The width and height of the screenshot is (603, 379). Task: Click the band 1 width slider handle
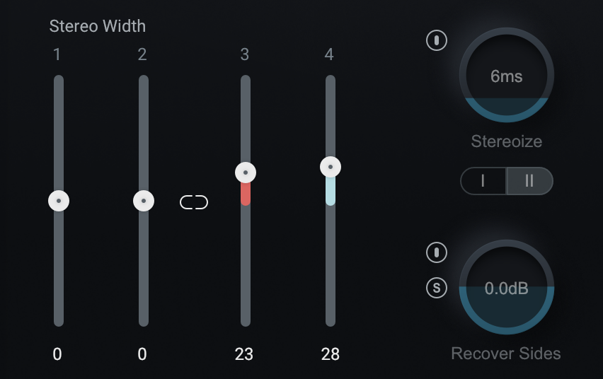click(x=59, y=201)
